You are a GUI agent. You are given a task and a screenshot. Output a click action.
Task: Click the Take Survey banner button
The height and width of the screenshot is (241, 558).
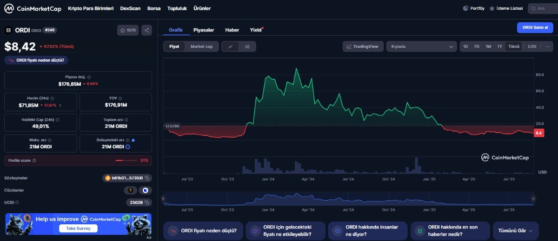(78, 228)
